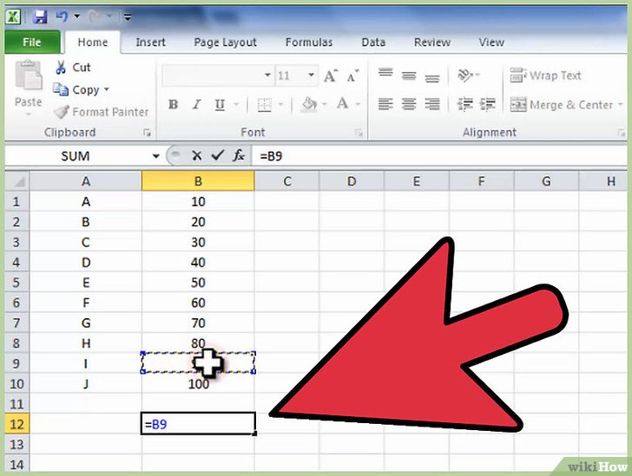Viewport: 632px width, 476px height.
Task: Click the Top Align icon
Action: click(x=385, y=74)
